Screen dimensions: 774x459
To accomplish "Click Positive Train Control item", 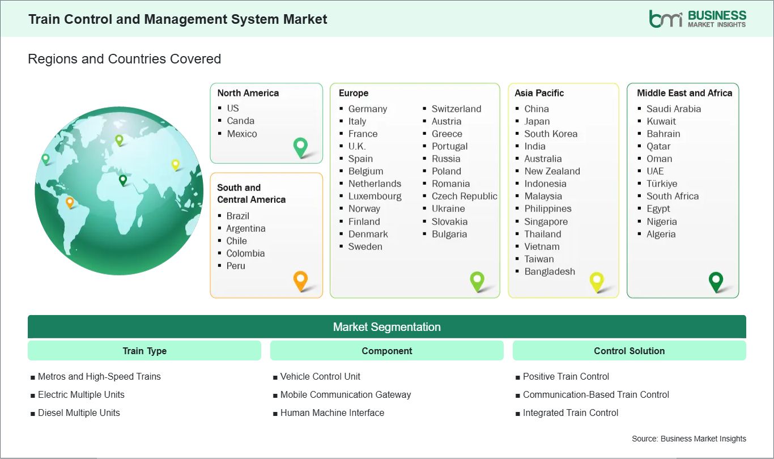I will tap(565, 376).
